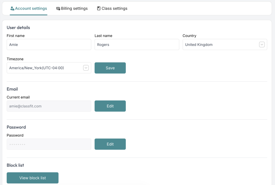Click the User details heading
275x185 pixels.
18,27
